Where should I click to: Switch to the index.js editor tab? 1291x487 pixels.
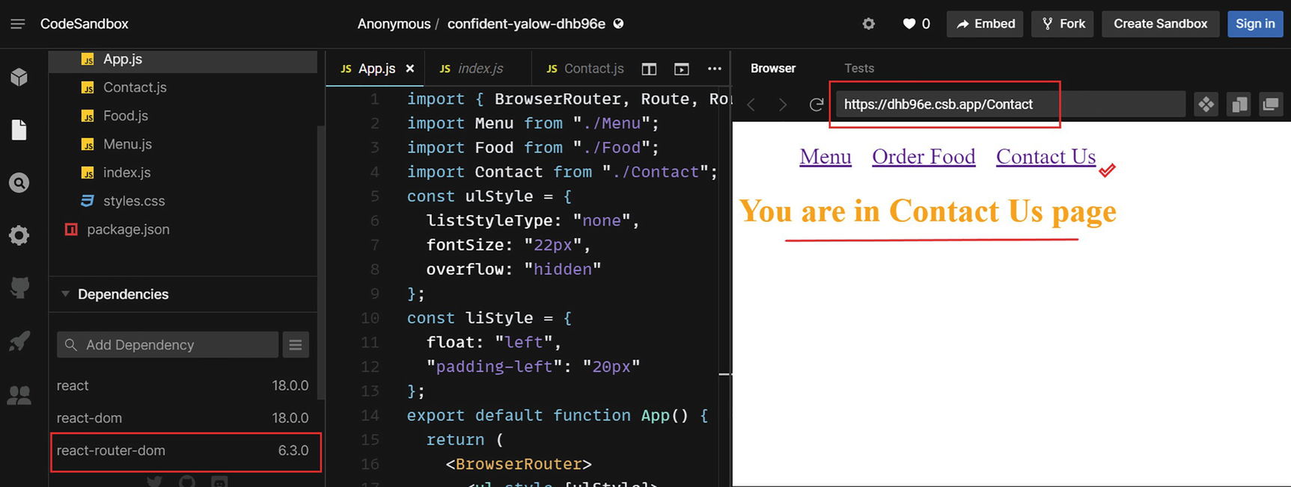tap(479, 69)
